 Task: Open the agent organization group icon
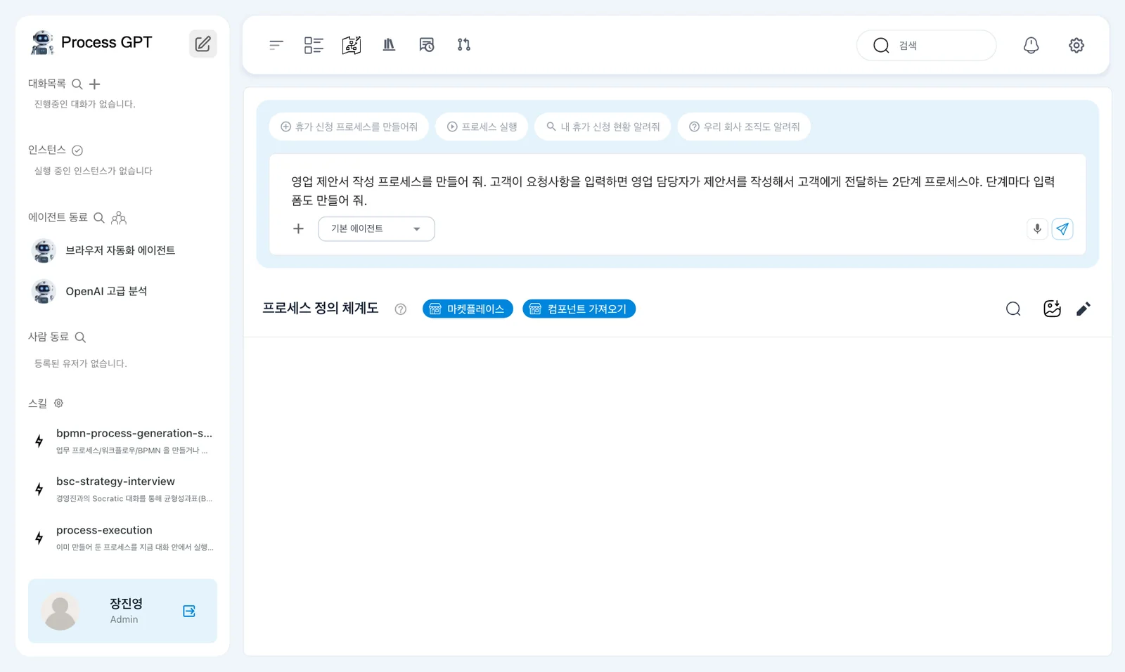click(119, 218)
